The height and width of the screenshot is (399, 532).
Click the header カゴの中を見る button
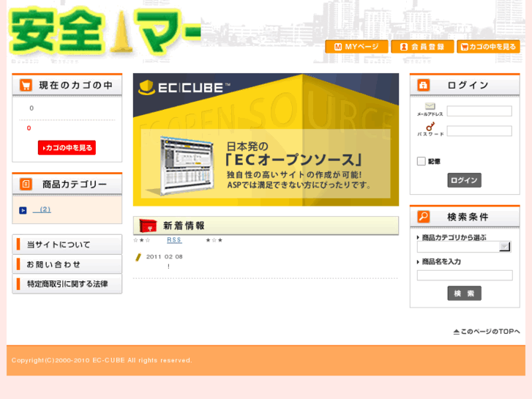tap(488, 47)
